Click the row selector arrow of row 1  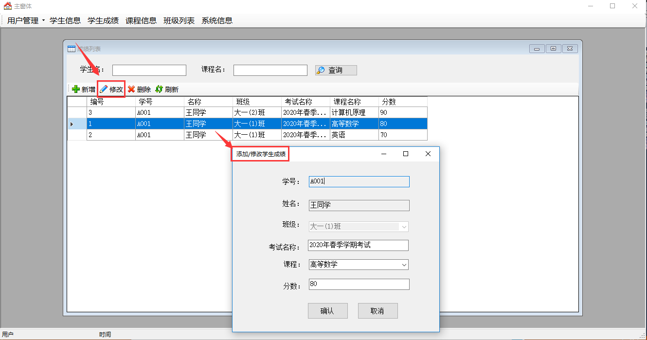[x=77, y=124]
